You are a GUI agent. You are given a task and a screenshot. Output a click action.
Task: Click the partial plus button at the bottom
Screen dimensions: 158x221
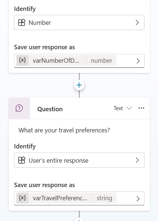pyautogui.click(x=79, y=220)
